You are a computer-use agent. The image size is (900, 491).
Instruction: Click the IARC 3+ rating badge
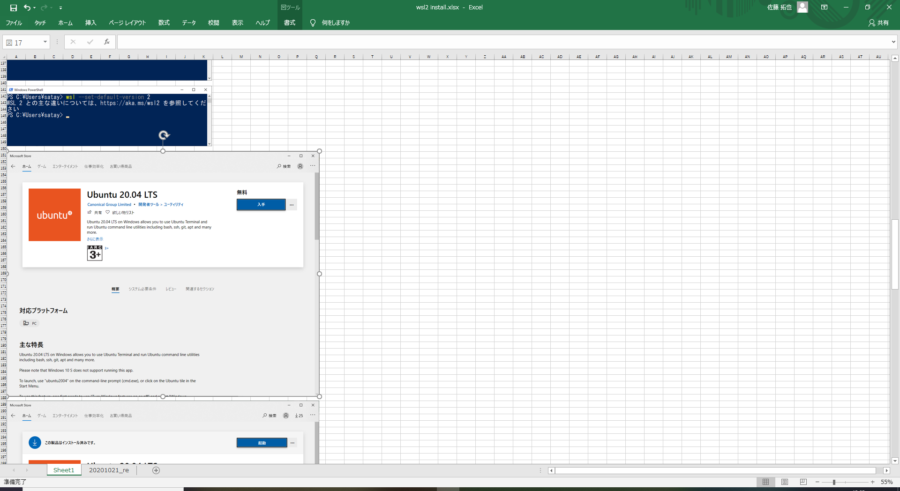coord(95,253)
